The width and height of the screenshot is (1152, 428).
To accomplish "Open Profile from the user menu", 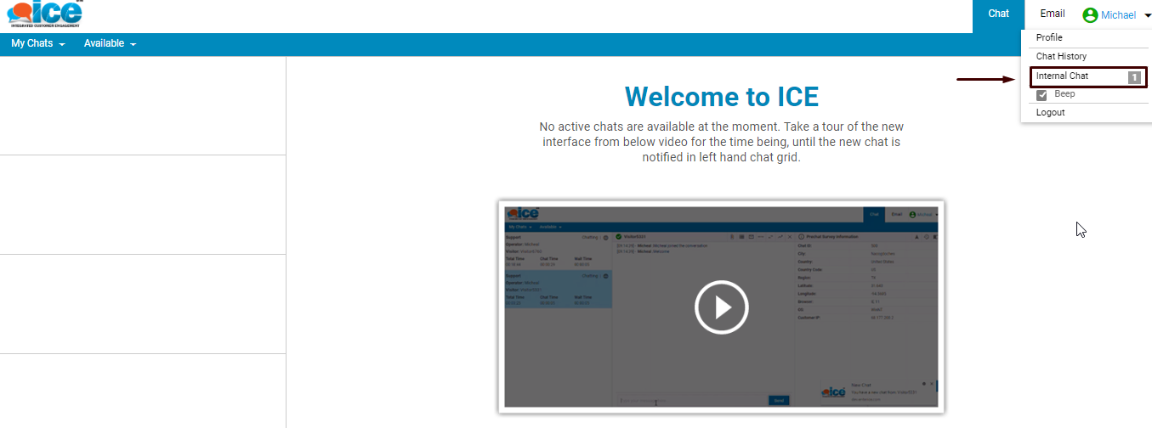I will click(x=1049, y=38).
